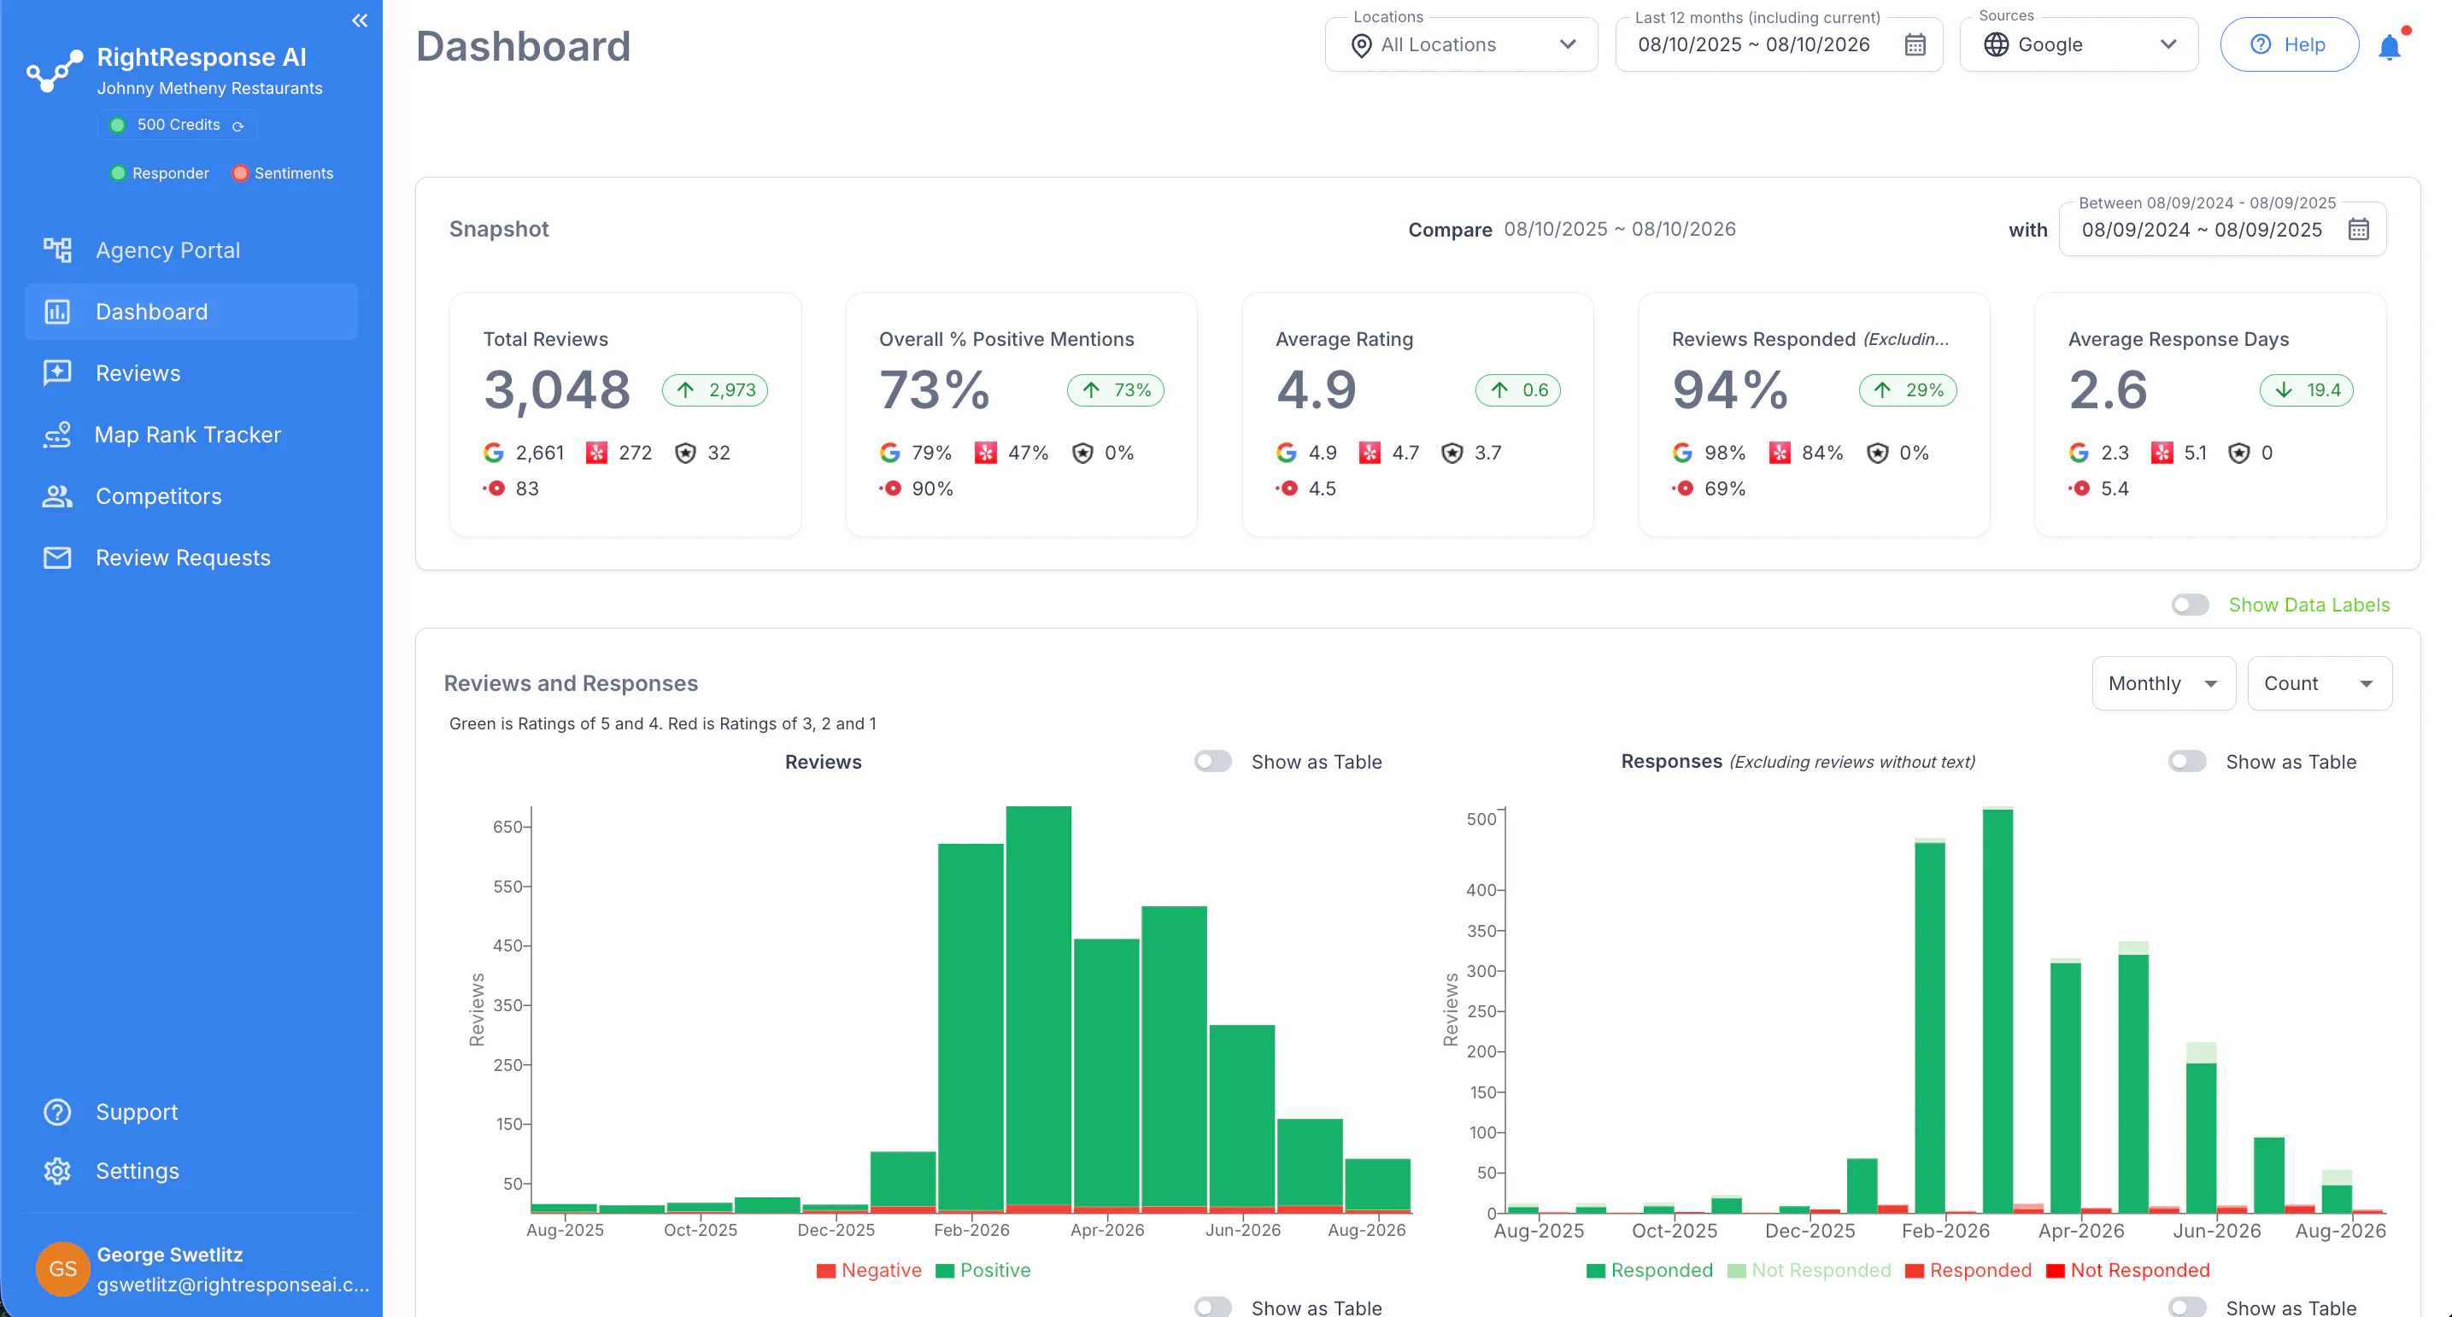Open the Agency Portal menu item
Image resolution: width=2452 pixels, height=1317 pixels.
coord(191,249)
